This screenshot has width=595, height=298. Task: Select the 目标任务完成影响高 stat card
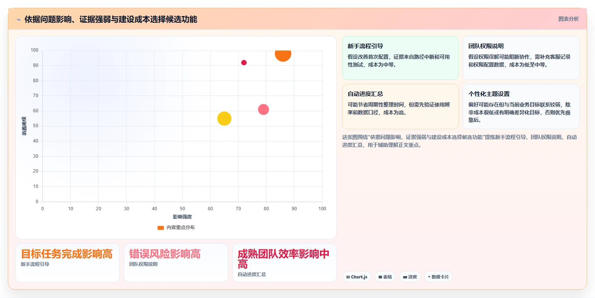[x=68, y=263]
